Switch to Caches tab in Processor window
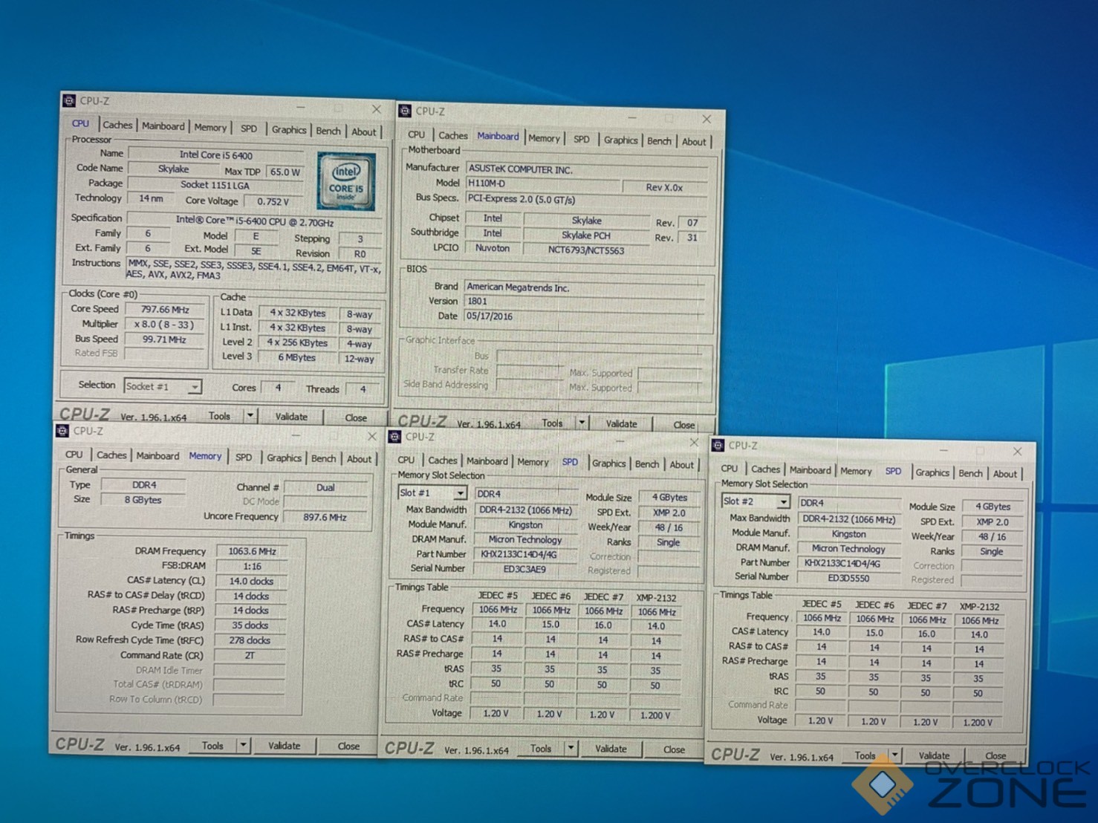1098x823 pixels. tap(117, 125)
